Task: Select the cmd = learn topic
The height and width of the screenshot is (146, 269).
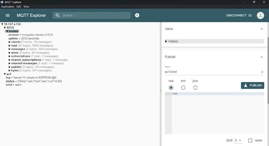Action: [x=13, y=85]
